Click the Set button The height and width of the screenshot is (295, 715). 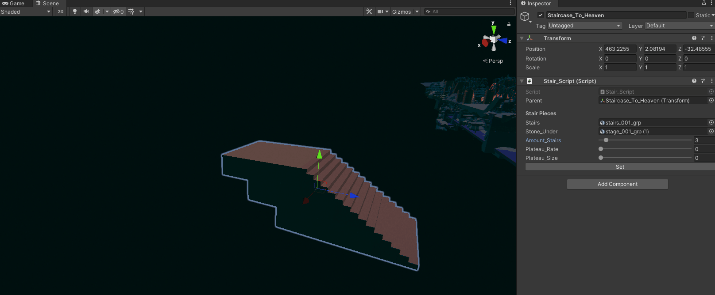click(x=620, y=167)
